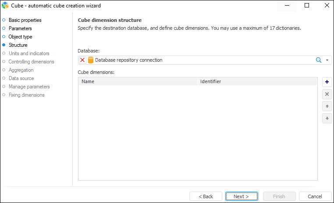Screen dimensions: 334x203
Task: Expand the Database dropdown arrow
Action: 327,60
